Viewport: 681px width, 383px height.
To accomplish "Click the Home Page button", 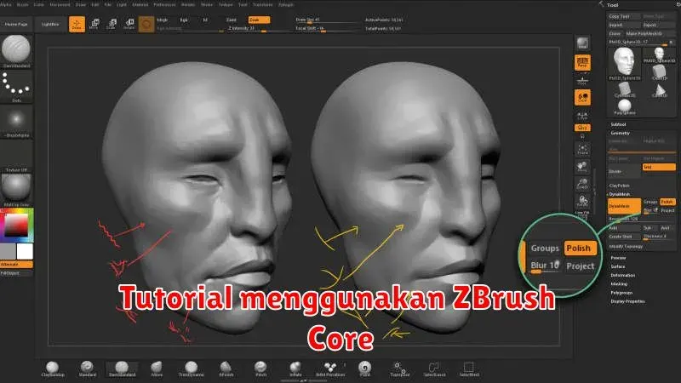I will coord(16,25).
